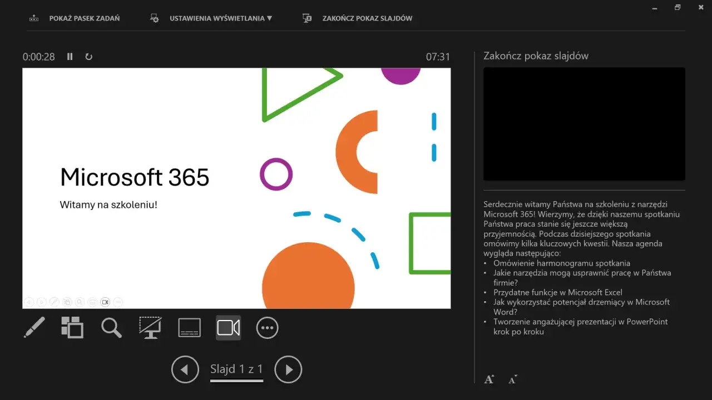712x400 pixels.
Task: Click the Zakończ pokaz slajdów heading above the preview
Action: [x=536, y=56]
